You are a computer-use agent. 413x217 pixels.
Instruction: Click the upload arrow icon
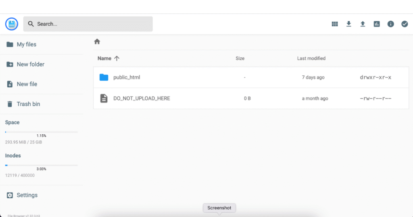point(363,24)
